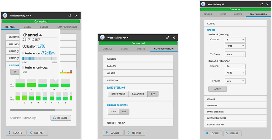This screenshot has height=140, width=272.
Task: Click the Apply button under Radios
Action: 217,89
